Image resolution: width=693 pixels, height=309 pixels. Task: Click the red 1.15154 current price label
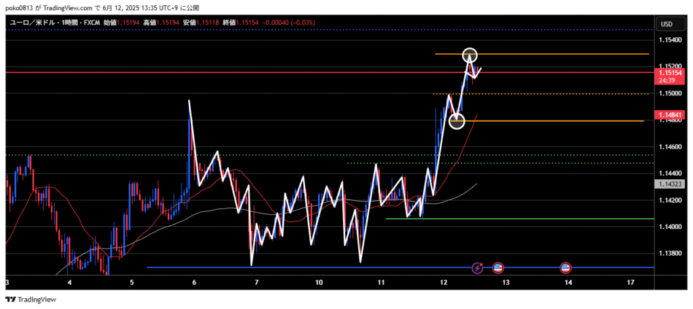(x=669, y=72)
